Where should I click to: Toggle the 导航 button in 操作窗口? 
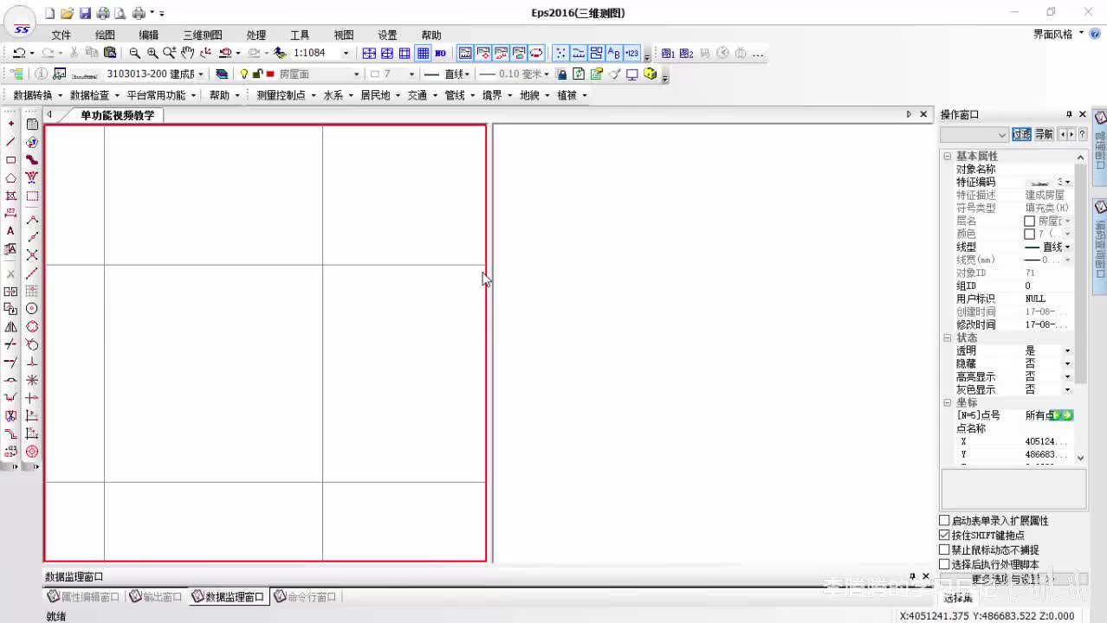(x=1044, y=134)
